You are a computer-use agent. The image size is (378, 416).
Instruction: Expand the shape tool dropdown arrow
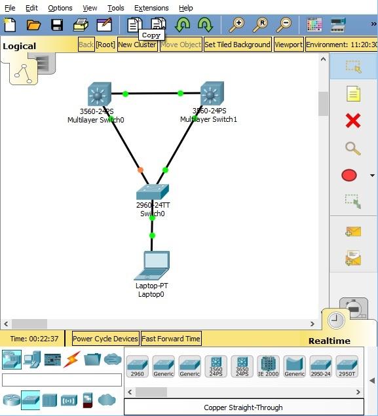[x=372, y=176]
